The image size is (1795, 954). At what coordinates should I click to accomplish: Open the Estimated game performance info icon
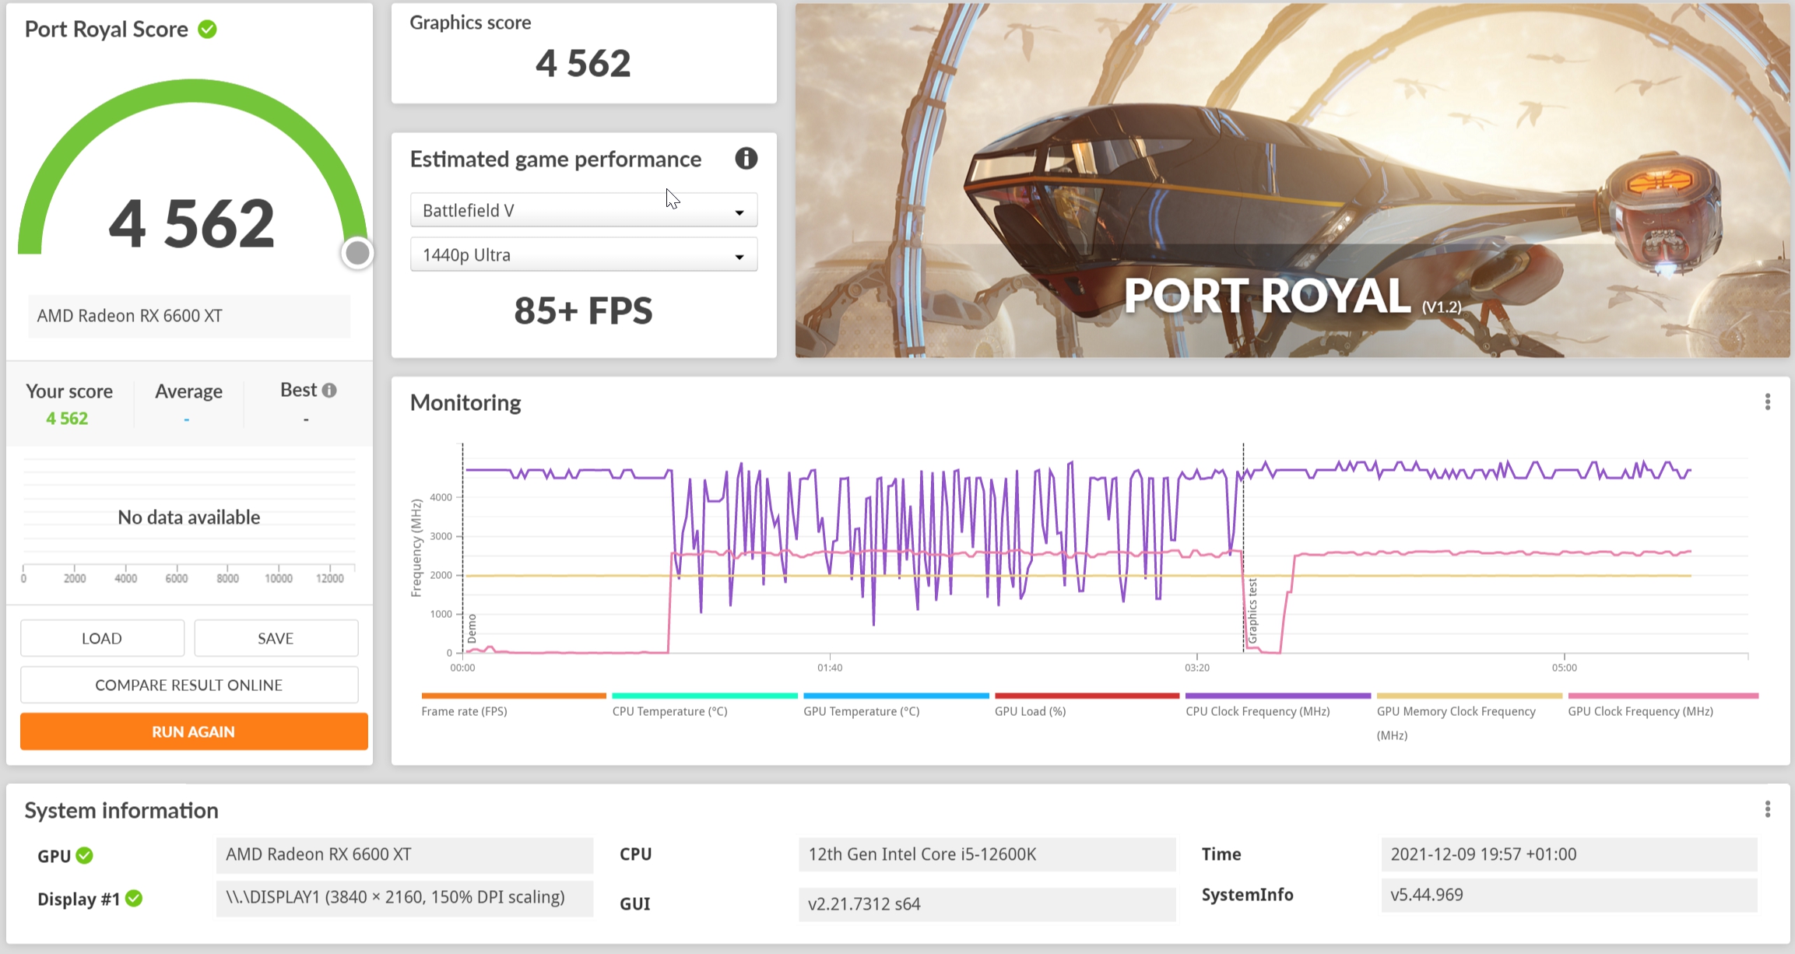pos(746,159)
